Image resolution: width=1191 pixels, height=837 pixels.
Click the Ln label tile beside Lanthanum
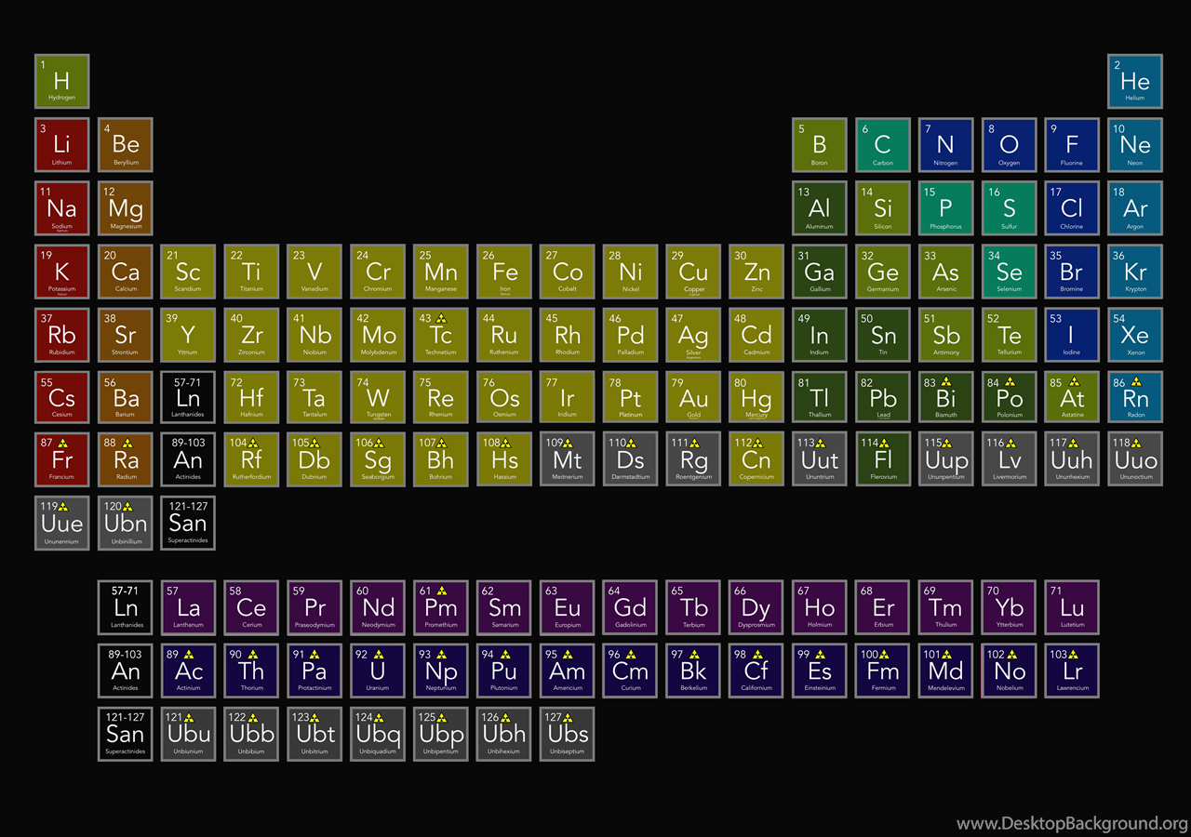[125, 607]
